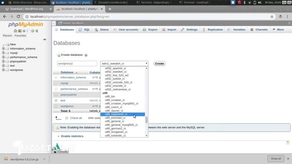
Task: Tick the information_schema row checkbox
Action: 56,77
